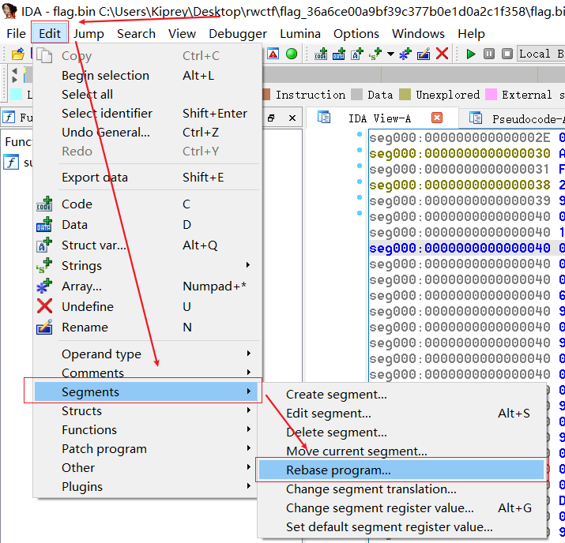Close the IDA View-A tab
565x543 pixels.
point(437,118)
